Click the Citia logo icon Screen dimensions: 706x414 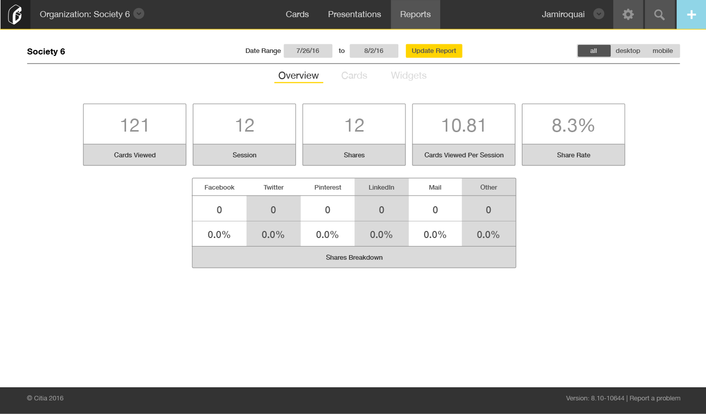(15, 14)
